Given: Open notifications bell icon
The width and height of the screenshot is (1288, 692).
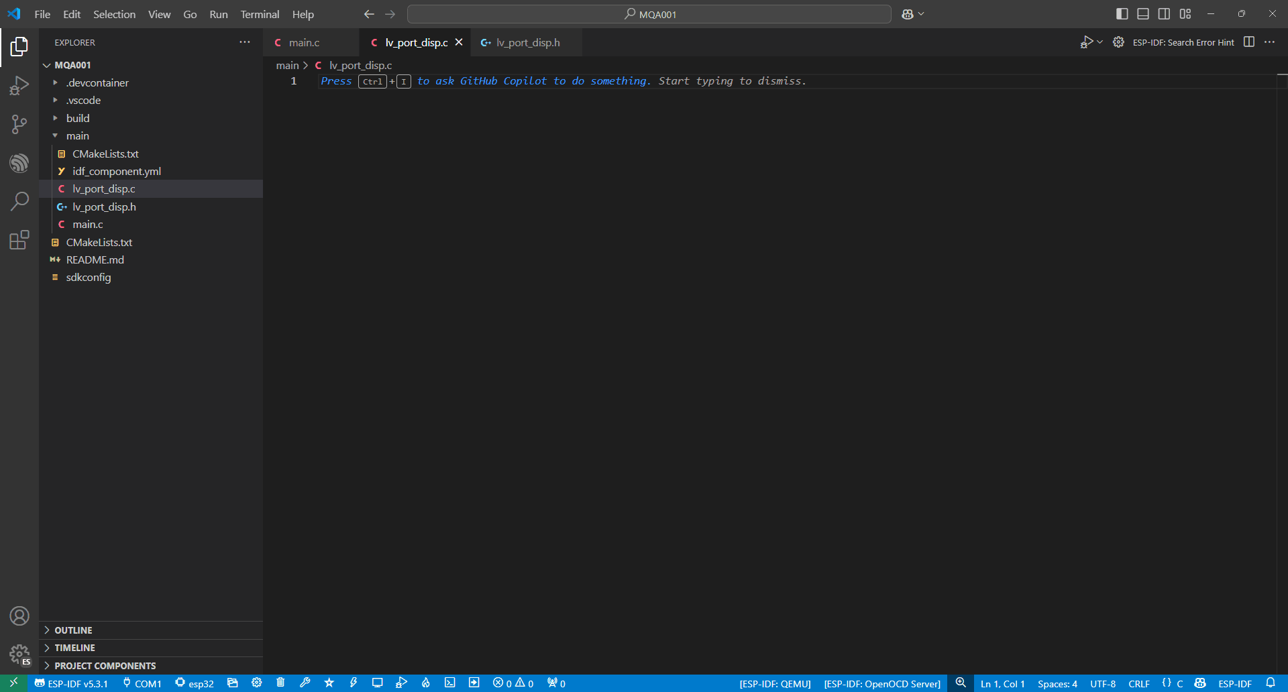Looking at the screenshot, I should 1271,683.
